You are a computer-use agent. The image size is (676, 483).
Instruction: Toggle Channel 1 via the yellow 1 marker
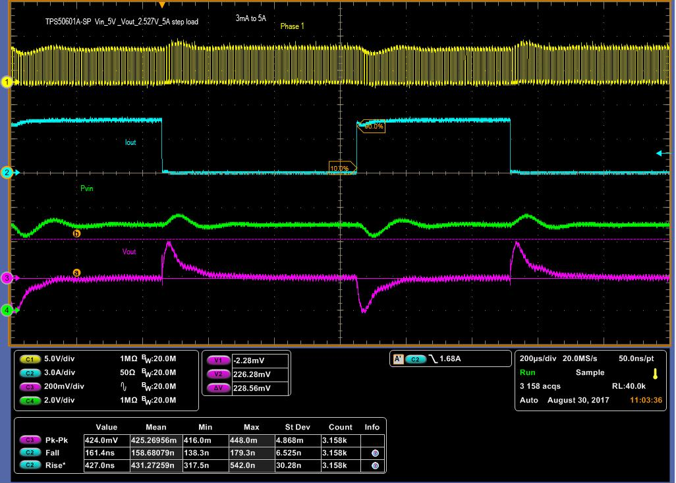click(6, 83)
